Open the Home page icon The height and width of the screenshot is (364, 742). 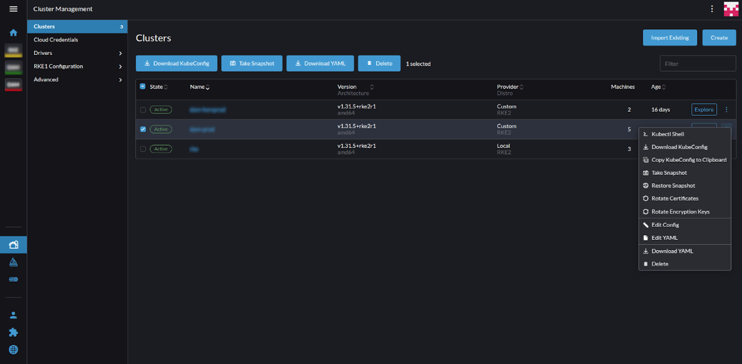13,32
